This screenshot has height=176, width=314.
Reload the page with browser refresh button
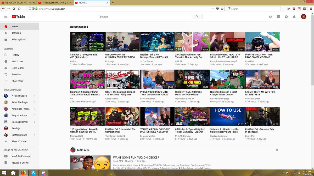(x=14, y=9)
